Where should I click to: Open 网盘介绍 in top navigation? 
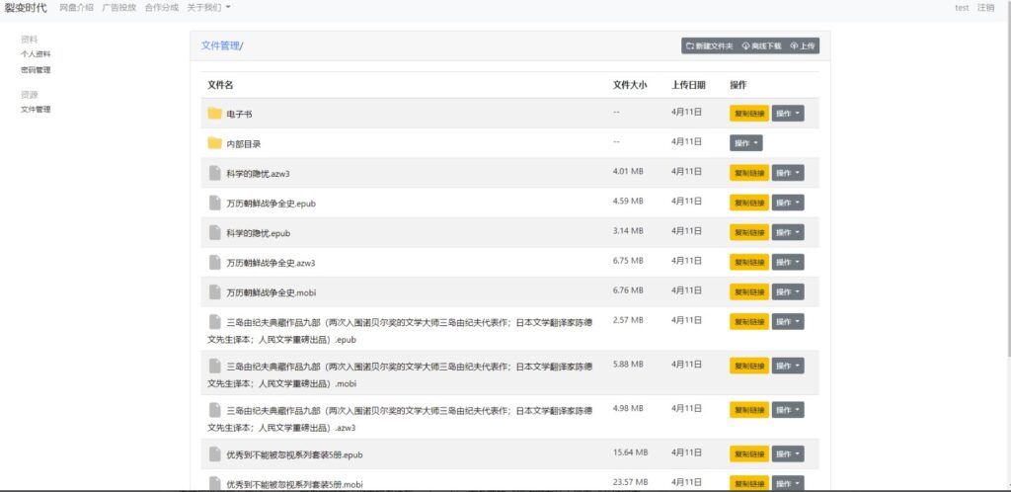(x=76, y=8)
